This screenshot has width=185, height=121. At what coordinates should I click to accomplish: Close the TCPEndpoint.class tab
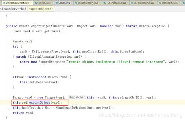click(128, 3)
